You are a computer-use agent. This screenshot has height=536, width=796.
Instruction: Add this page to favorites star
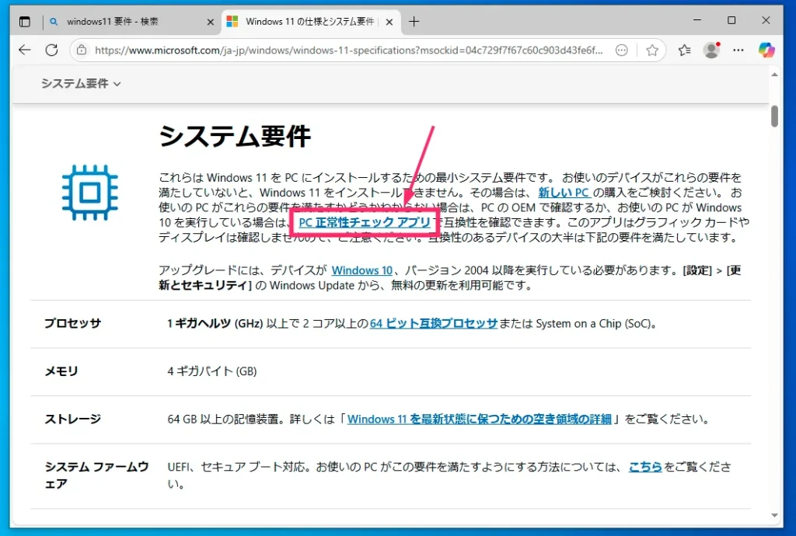(652, 50)
